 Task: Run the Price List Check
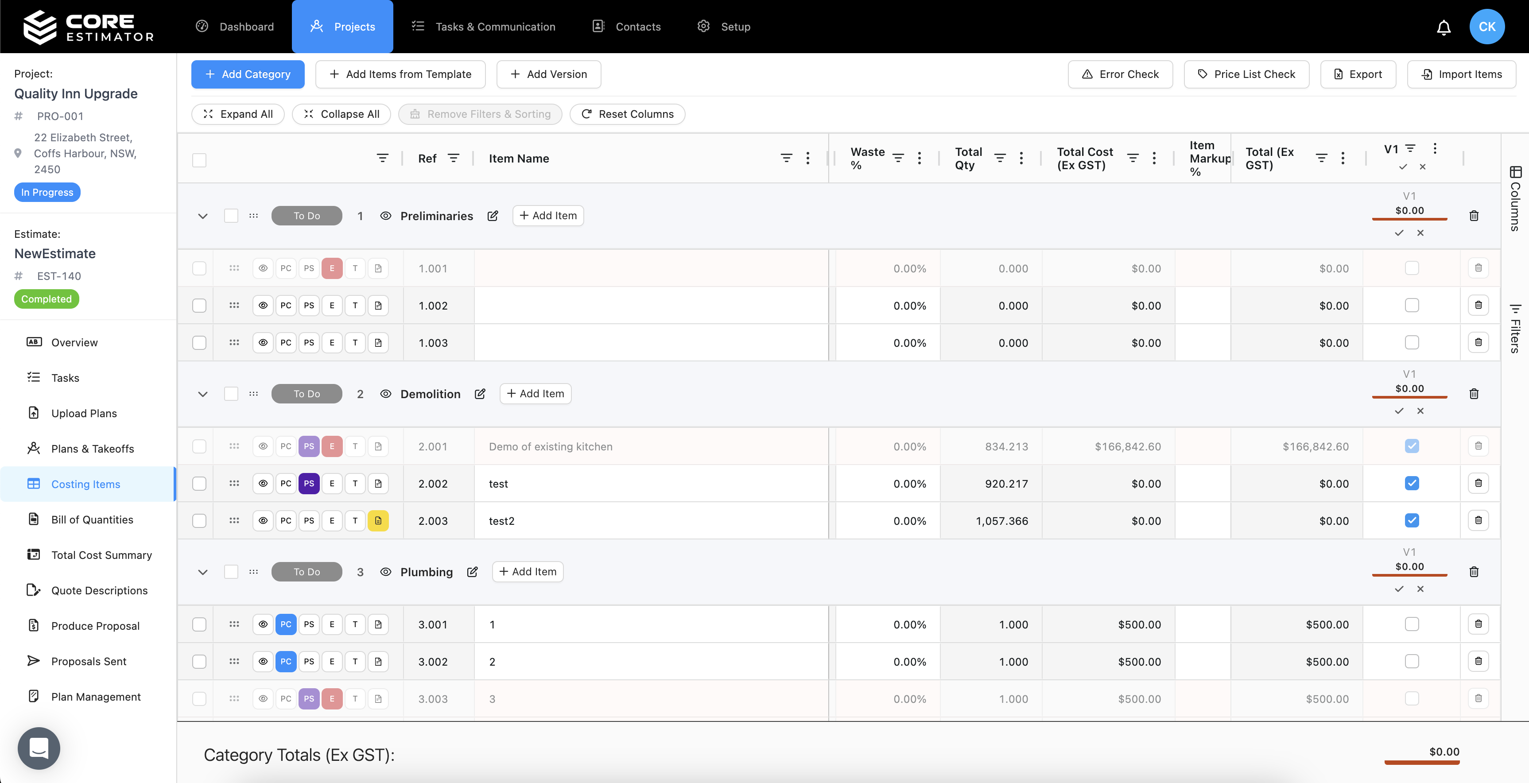click(x=1246, y=74)
